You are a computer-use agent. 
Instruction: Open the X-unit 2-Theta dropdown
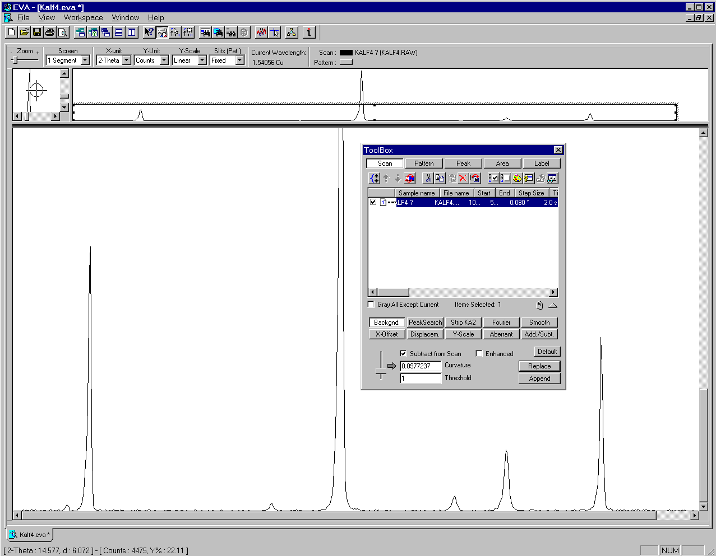pyautogui.click(x=127, y=60)
